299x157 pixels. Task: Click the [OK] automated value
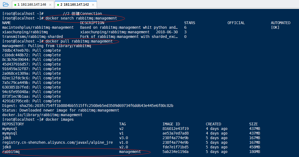275,27
